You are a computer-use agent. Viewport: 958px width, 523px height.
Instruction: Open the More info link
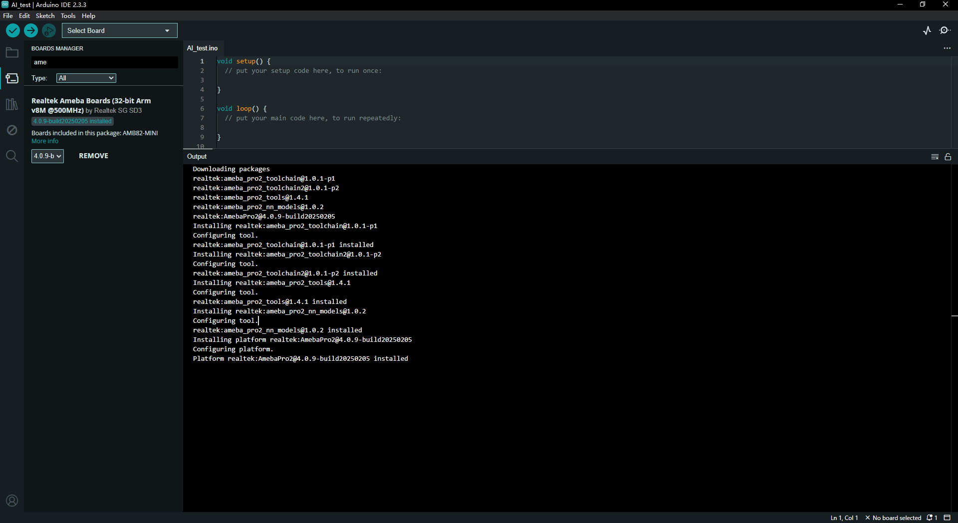(45, 141)
